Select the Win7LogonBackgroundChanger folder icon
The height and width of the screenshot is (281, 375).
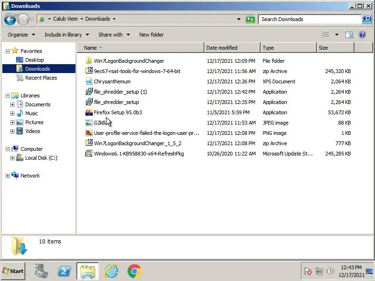[x=89, y=61]
